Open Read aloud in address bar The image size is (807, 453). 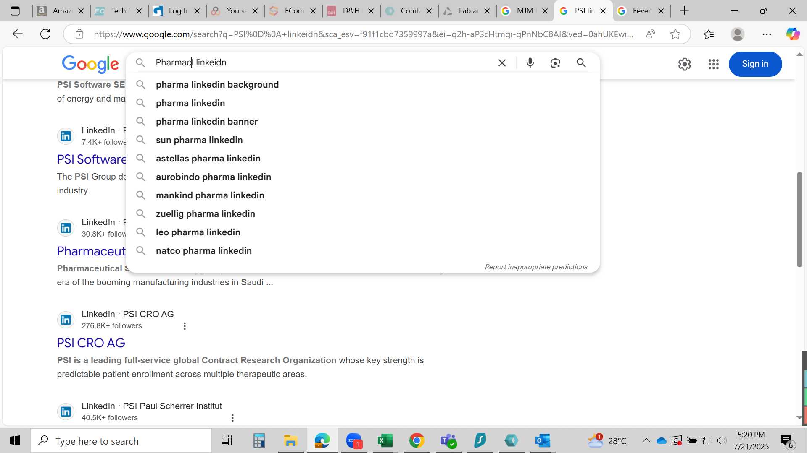coord(650,34)
